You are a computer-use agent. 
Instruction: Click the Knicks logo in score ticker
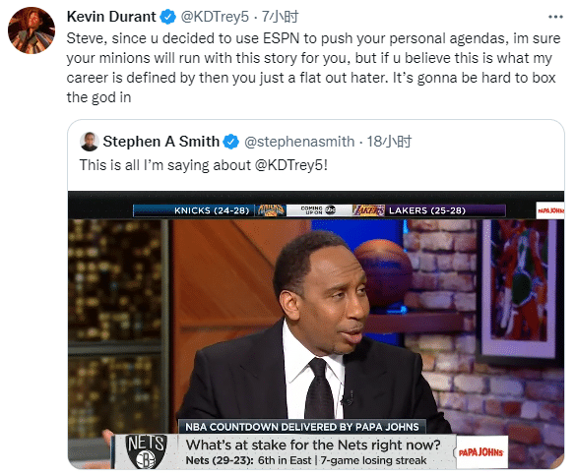pyautogui.click(x=271, y=210)
